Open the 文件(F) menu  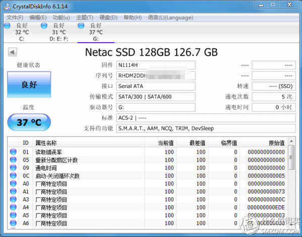pyautogui.click(x=15, y=18)
